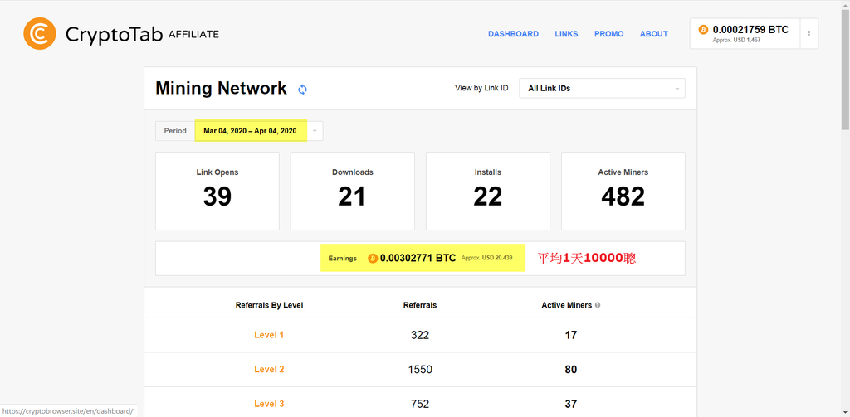Viewport: 850px width, 417px height.
Task: Expand the All Link IDs dropdown
Action: click(x=603, y=88)
